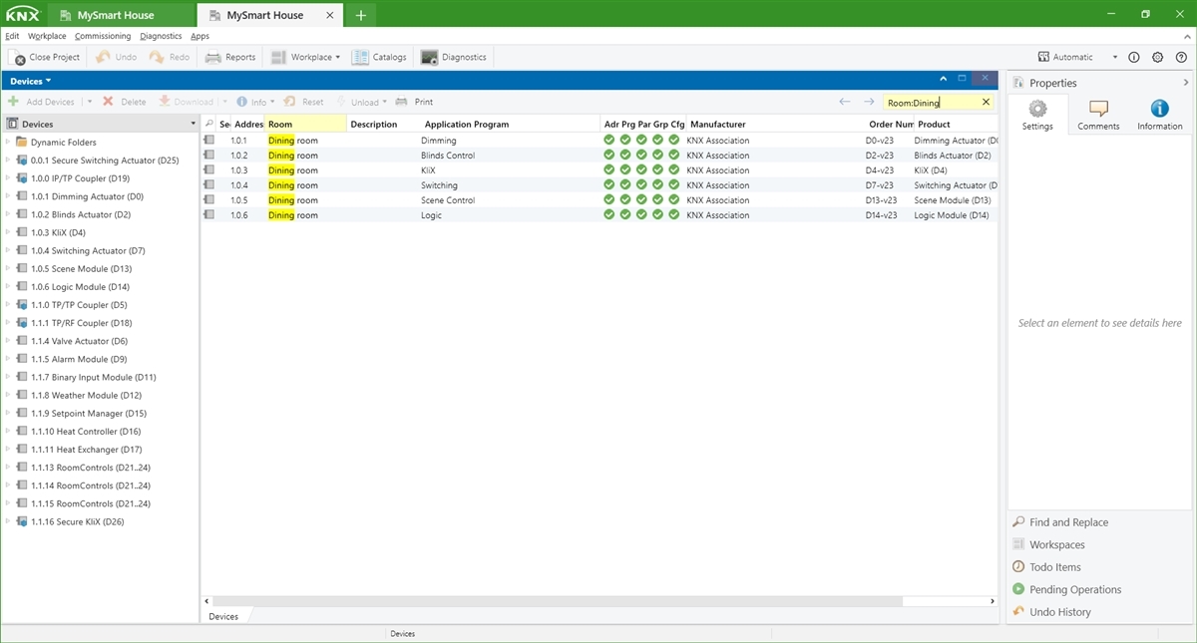Open the Undo History panel

point(1060,612)
